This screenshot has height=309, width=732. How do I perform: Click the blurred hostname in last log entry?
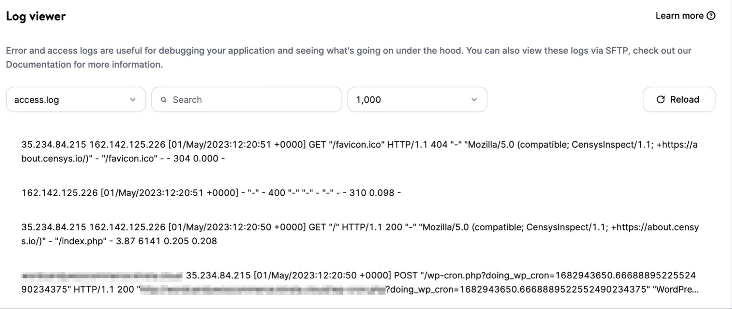coord(102,275)
